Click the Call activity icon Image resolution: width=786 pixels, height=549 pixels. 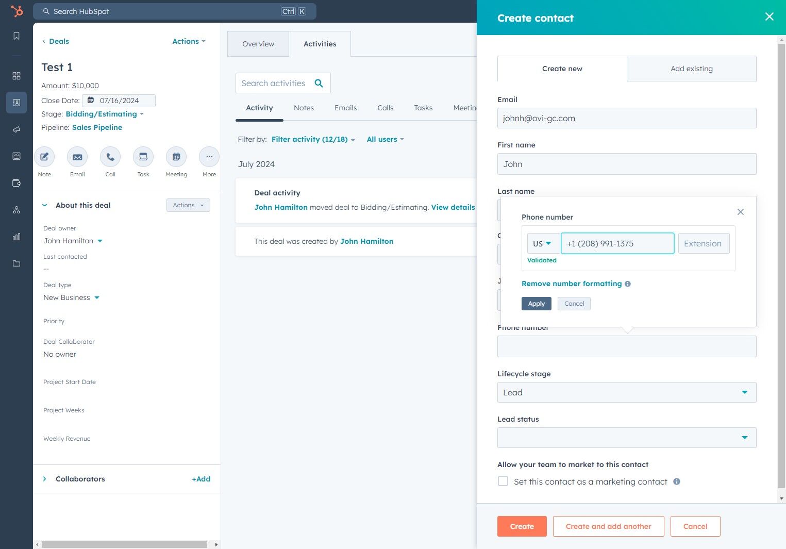pyautogui.click(x=110, y=157)
